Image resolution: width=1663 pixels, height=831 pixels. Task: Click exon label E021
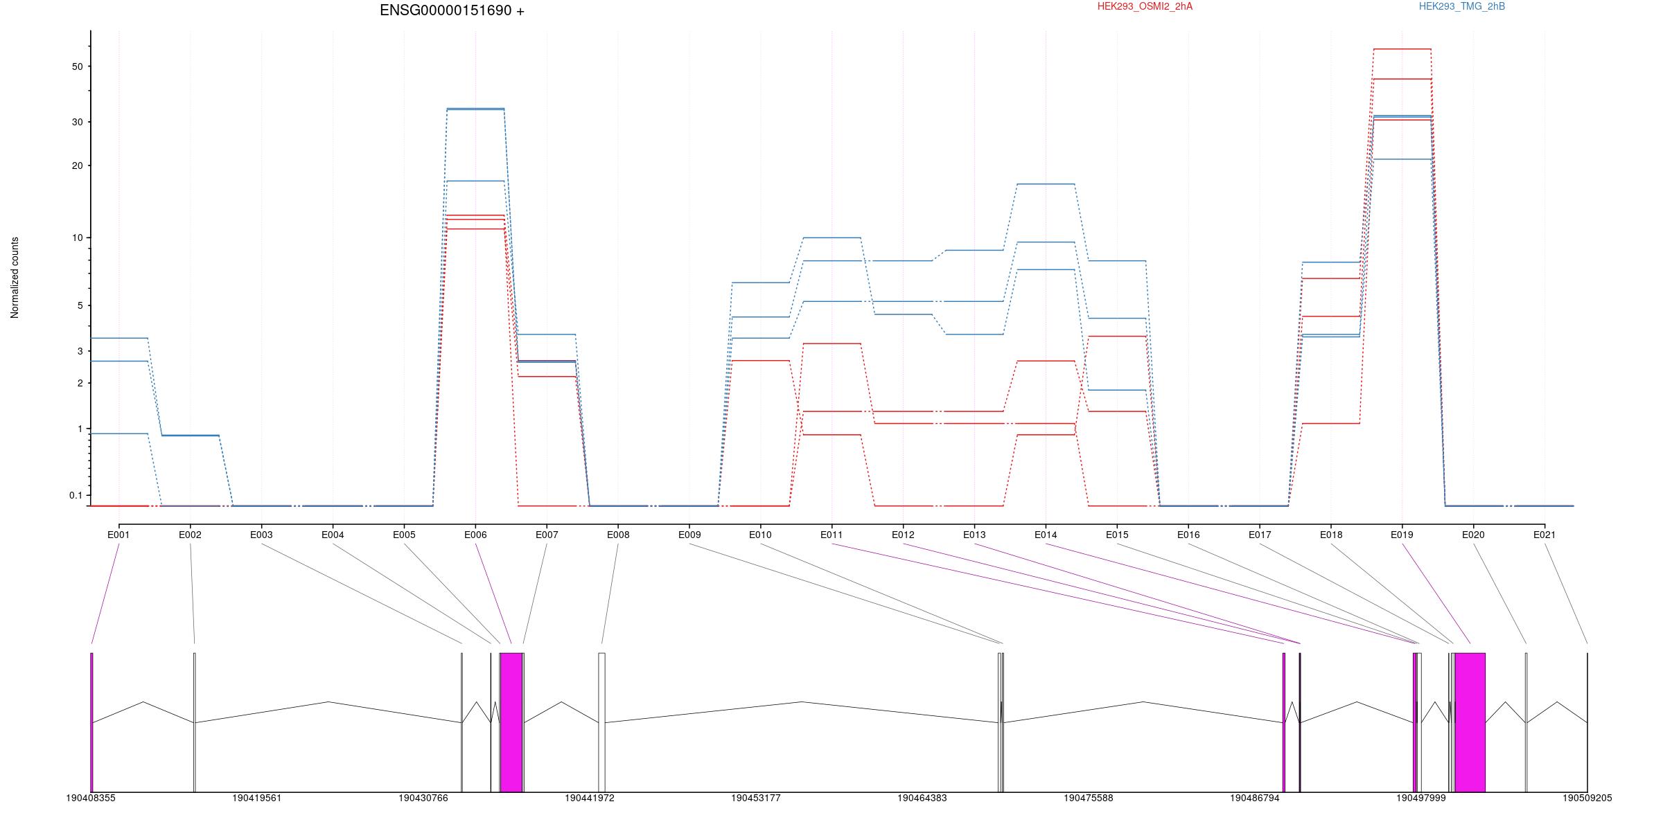pyautogui.click(x=1545, y=535)
